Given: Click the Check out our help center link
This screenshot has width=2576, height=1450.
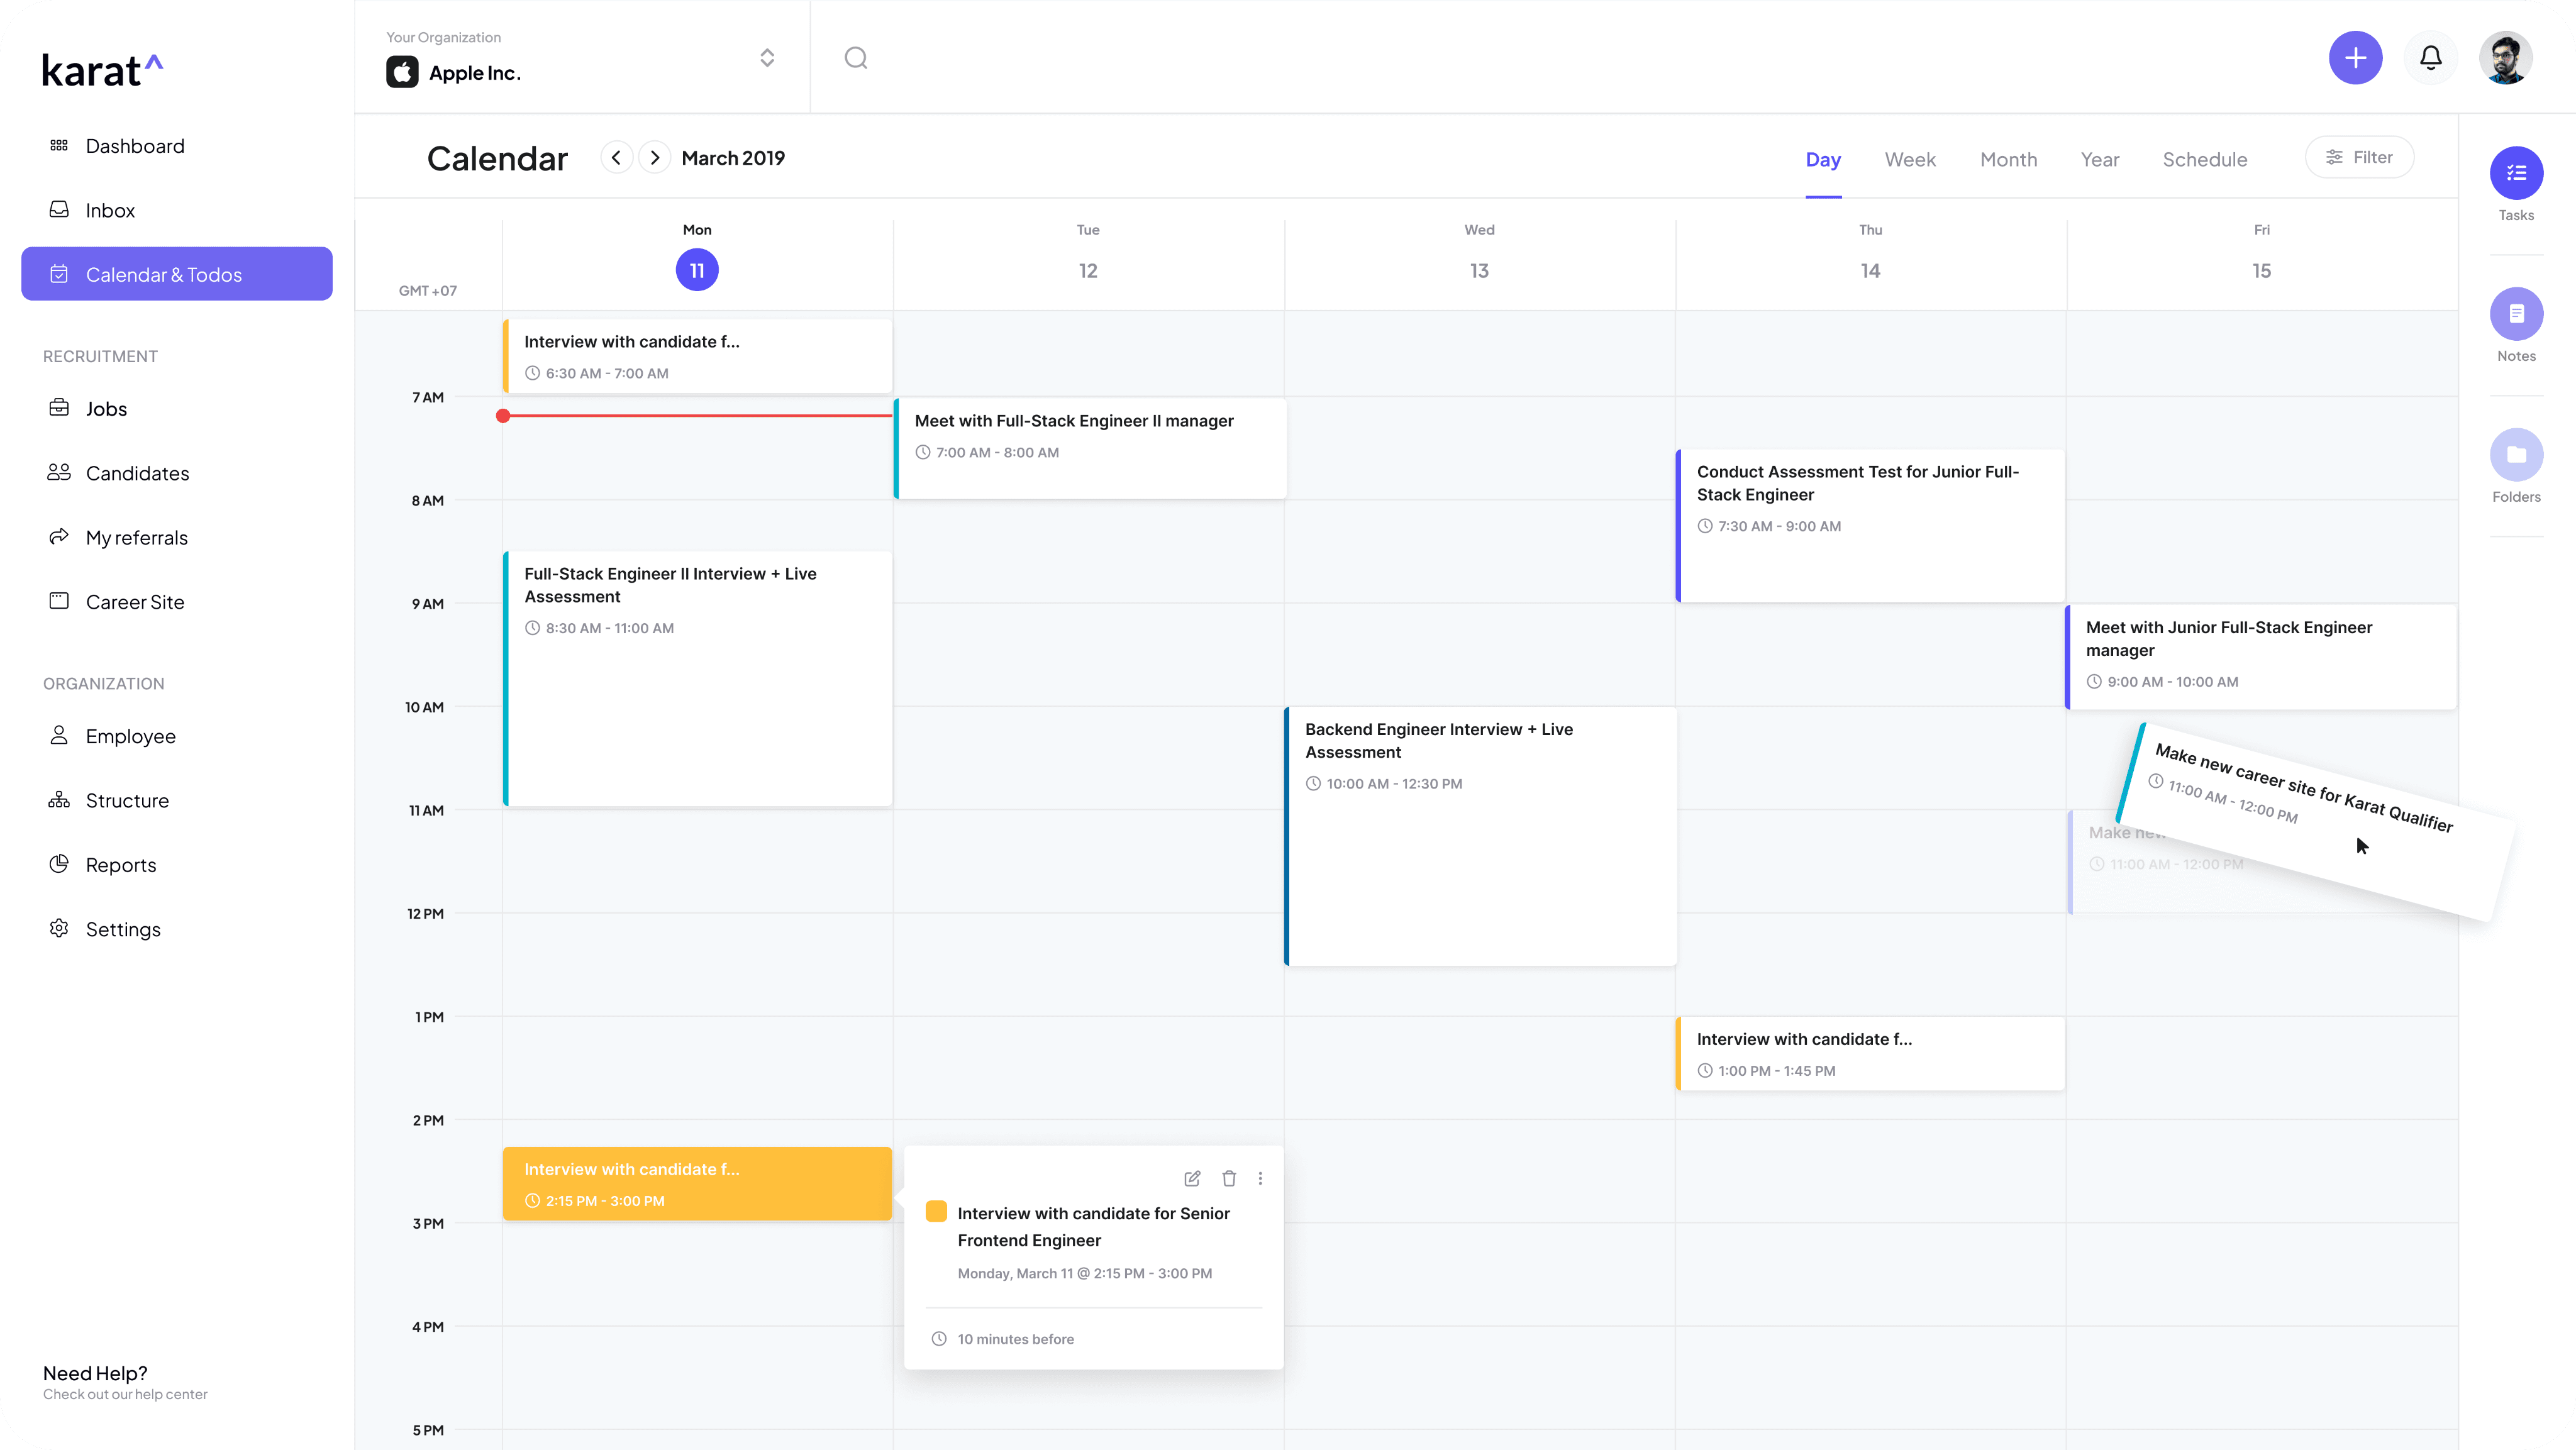Looking at the screenshot, I should (125, 1394).
